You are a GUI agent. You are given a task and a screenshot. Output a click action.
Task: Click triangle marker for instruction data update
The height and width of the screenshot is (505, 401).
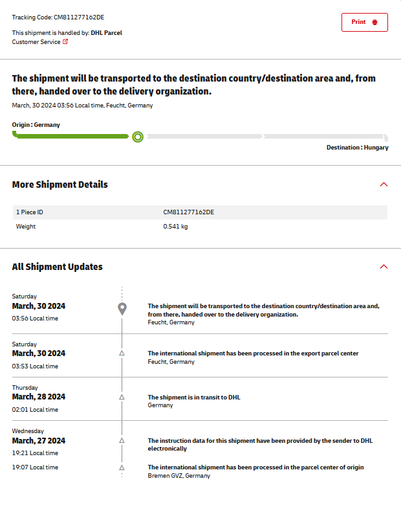pyautogui.click(x=122, y=440)
